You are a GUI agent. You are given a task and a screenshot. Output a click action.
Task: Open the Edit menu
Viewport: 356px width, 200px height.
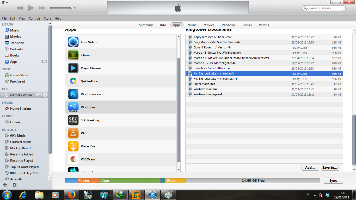click(x=13, y=18)
